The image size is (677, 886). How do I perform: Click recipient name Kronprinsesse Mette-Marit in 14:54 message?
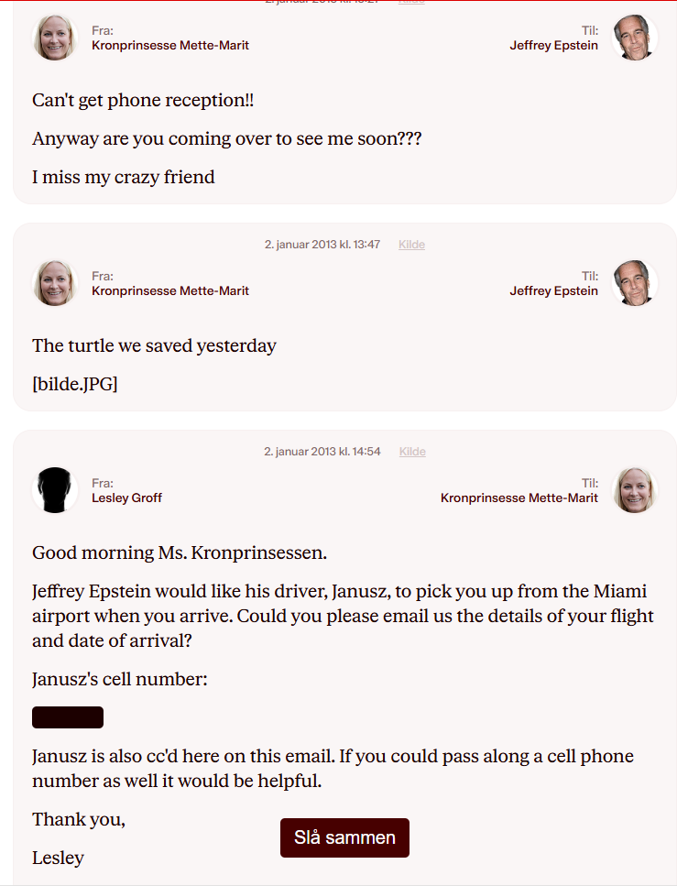519,498
